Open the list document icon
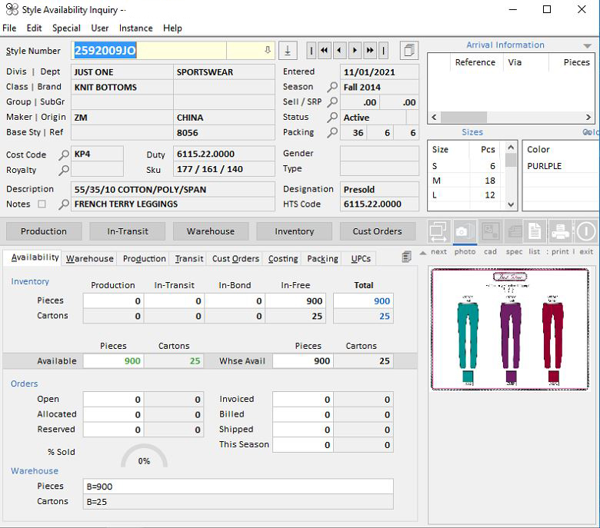This screenshot has height=528, width=600. coord(535,231)
